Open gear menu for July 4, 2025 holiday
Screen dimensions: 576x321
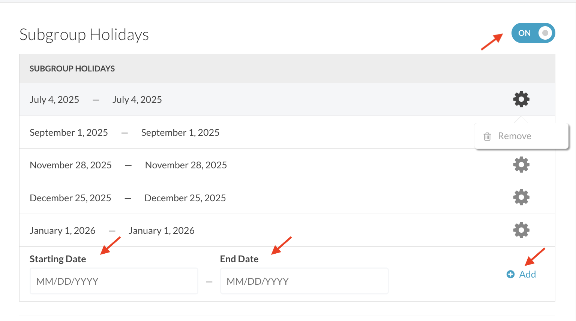tap(521, 99)
